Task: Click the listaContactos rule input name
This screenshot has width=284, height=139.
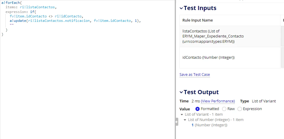Action: 213,36
